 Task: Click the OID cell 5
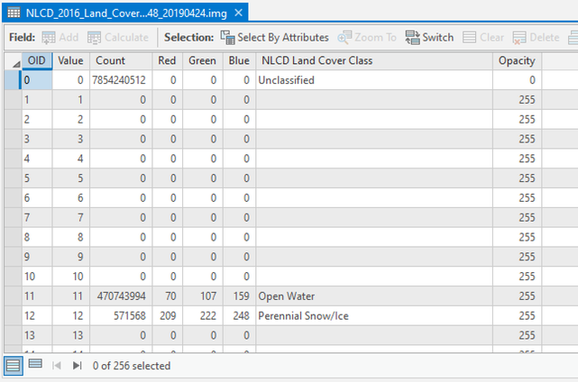(x=37, y=178)
